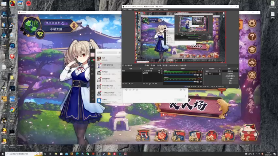Mute the first audio mixer track

click(197, 75)
